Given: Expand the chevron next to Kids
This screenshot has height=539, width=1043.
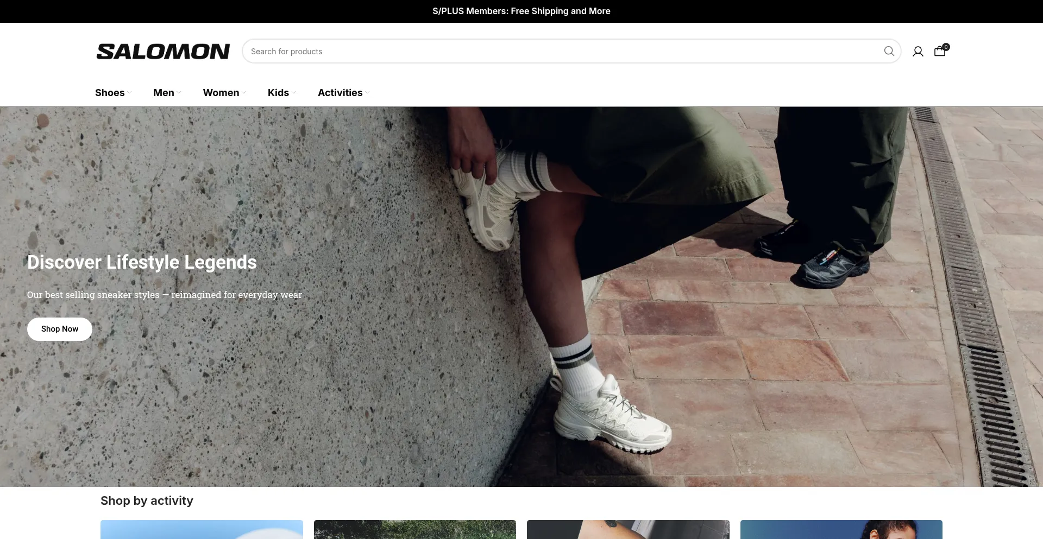Looking at the screenshot, I should pos(294,93).
